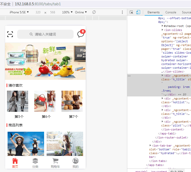
Task: Click the search magnifier icon
Action: 31,34
